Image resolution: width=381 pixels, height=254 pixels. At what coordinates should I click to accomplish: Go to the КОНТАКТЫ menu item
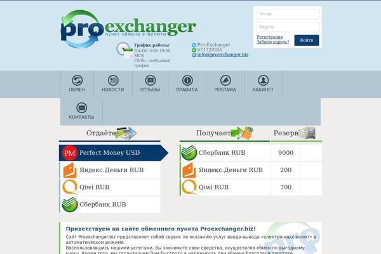point(81,111)
